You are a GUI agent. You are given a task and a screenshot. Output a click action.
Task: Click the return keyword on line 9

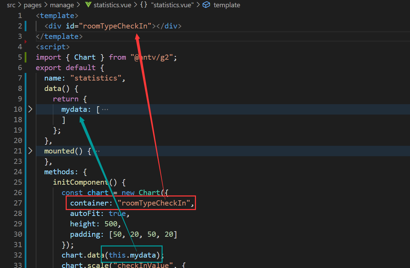[66, 99]
